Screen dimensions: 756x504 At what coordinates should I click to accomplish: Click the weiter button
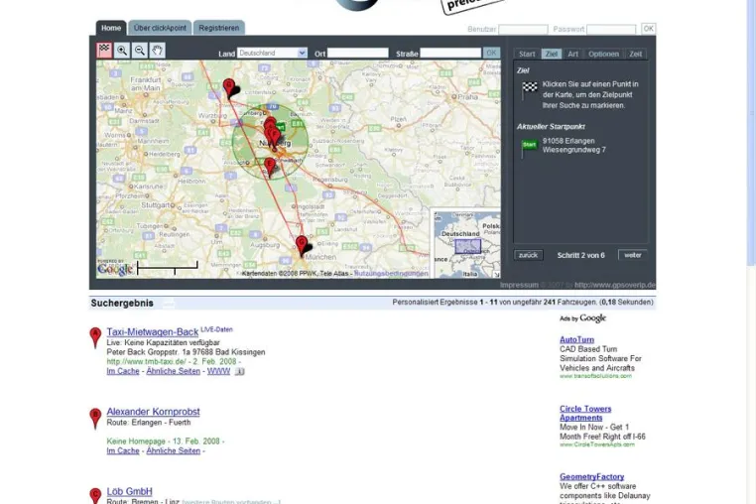tap(633, 255)
